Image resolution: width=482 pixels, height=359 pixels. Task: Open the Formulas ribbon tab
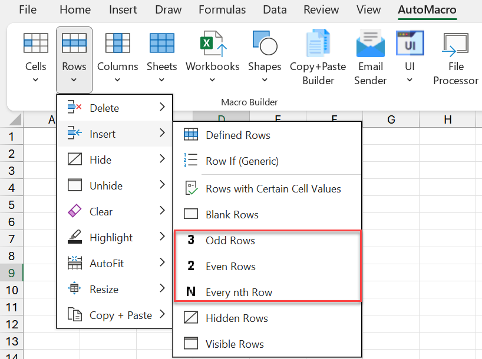(222, 9)
